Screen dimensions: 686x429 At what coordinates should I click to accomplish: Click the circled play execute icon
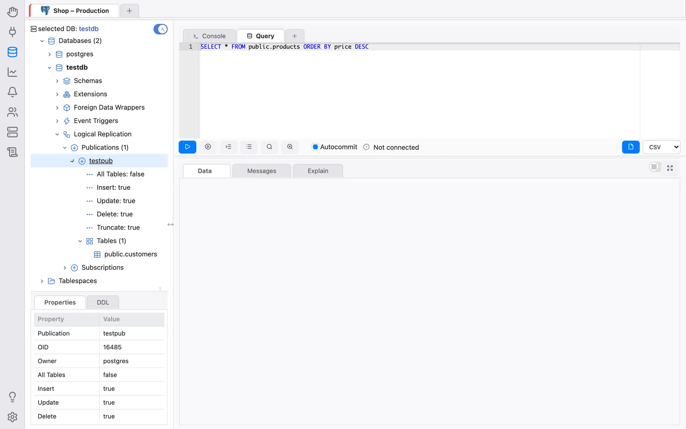(208, 147)
